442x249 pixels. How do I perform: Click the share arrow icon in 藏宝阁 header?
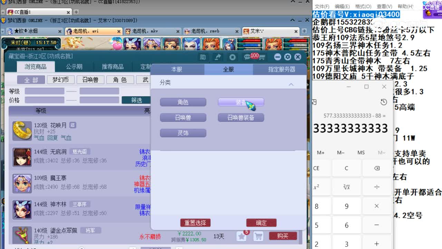coord(218,57)
